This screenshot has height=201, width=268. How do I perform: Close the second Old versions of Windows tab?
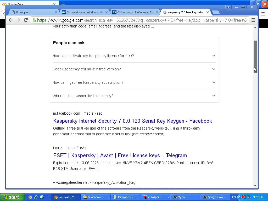point(157,12)
